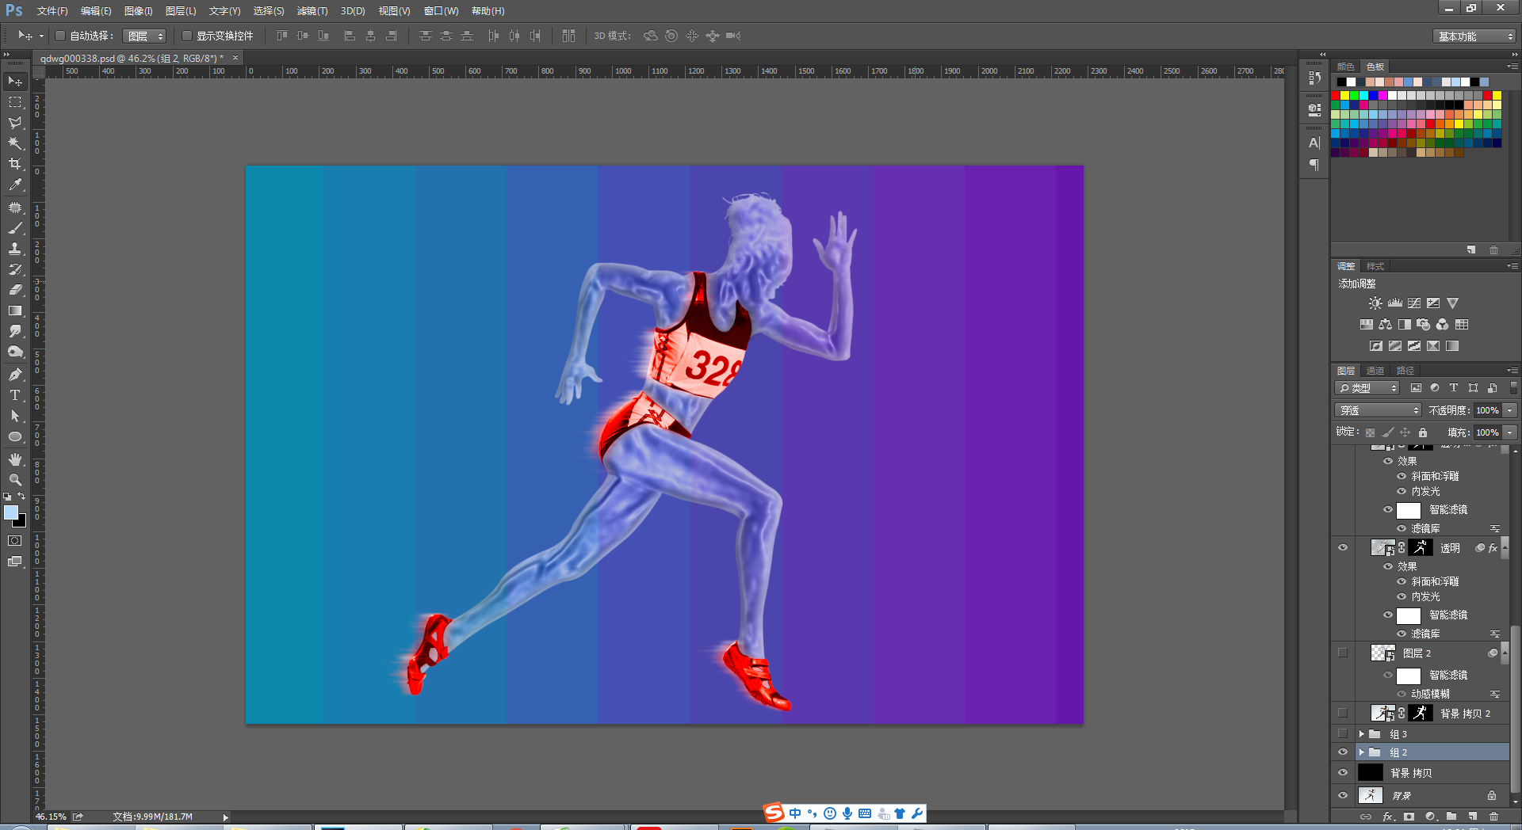Toggle Quick Mask mode icon
This screenshot has width=1522, height=830.
(15, 541)
